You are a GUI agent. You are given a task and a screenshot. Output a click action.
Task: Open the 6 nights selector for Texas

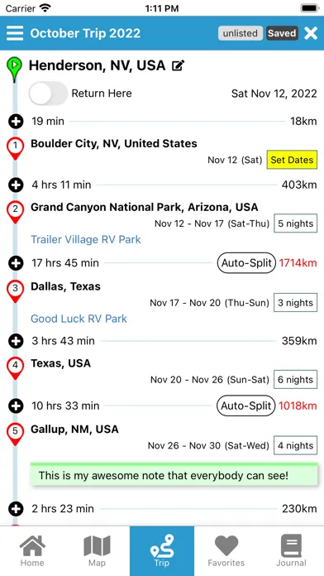coord(295,380)
